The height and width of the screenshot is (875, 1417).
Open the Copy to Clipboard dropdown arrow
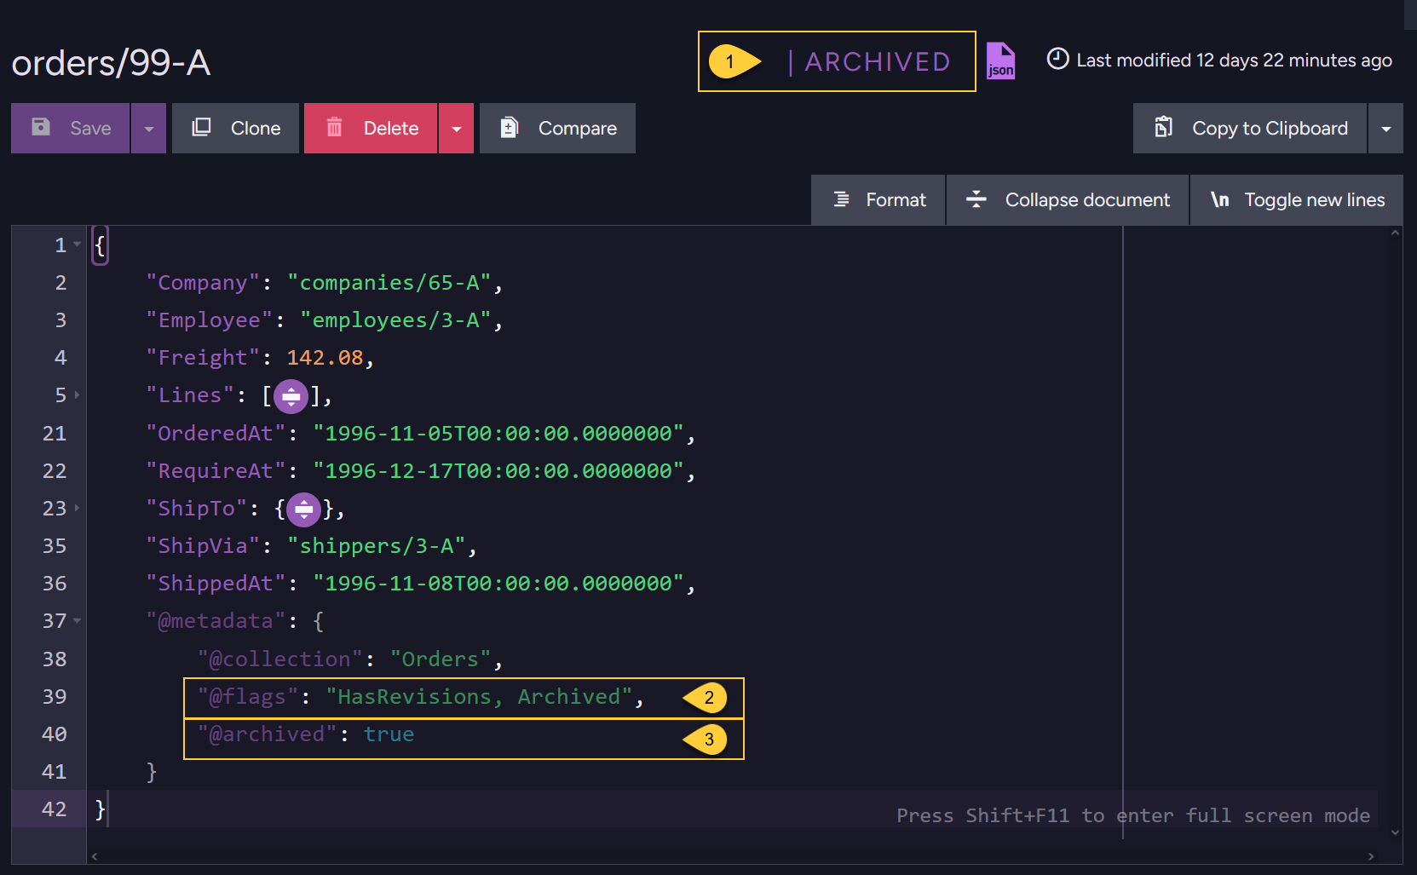[1386, 129]
